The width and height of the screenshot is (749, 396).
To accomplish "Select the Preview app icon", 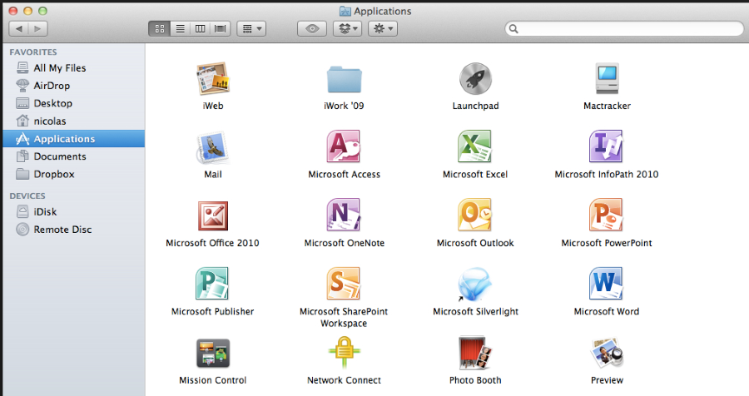I will pos(608,353).
